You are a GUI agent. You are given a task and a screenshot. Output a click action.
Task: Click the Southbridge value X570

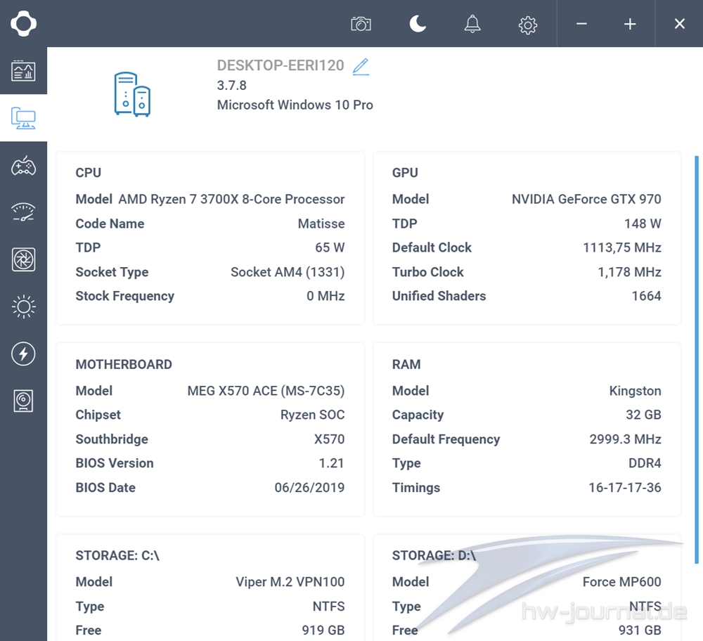[x=329, y=439]
